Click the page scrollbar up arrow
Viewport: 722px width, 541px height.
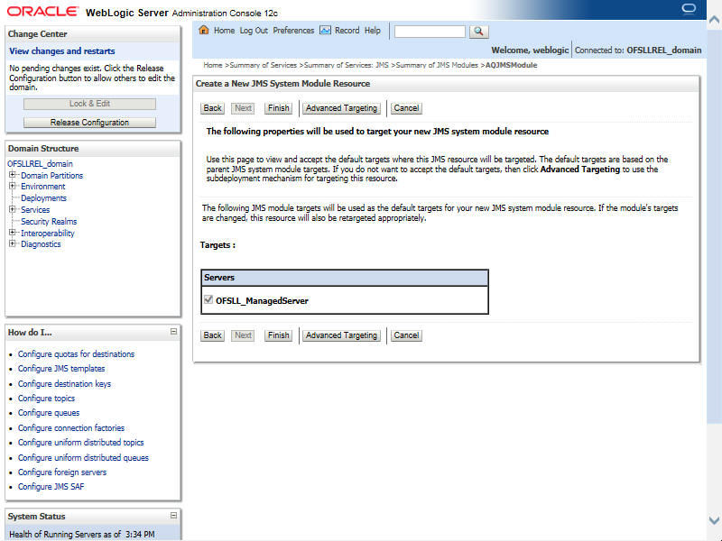[x=714, y=20]
